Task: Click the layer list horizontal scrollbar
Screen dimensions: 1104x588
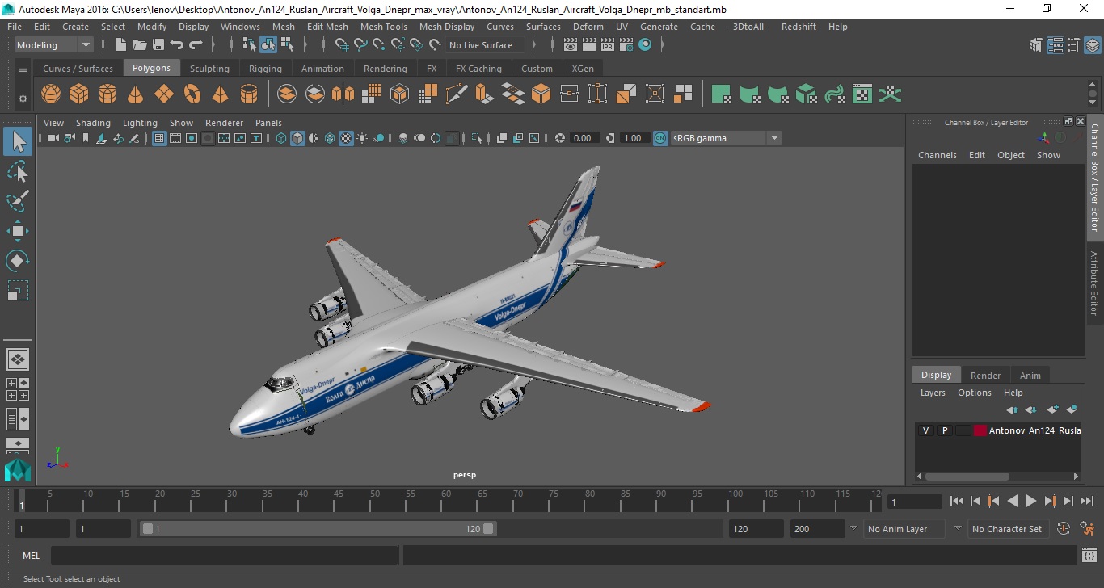Action: (967, 477)
